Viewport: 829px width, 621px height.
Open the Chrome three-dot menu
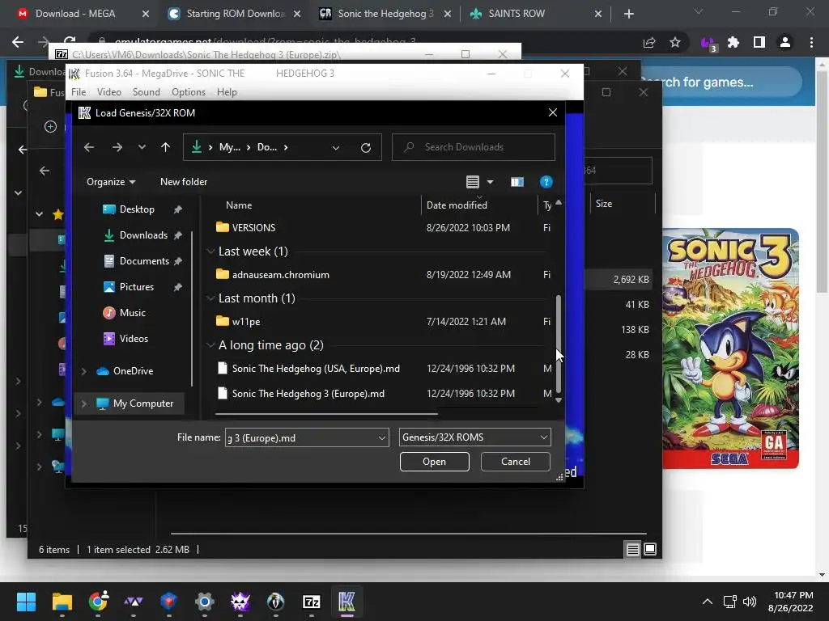pyautogui.click(x=811, y=42)
